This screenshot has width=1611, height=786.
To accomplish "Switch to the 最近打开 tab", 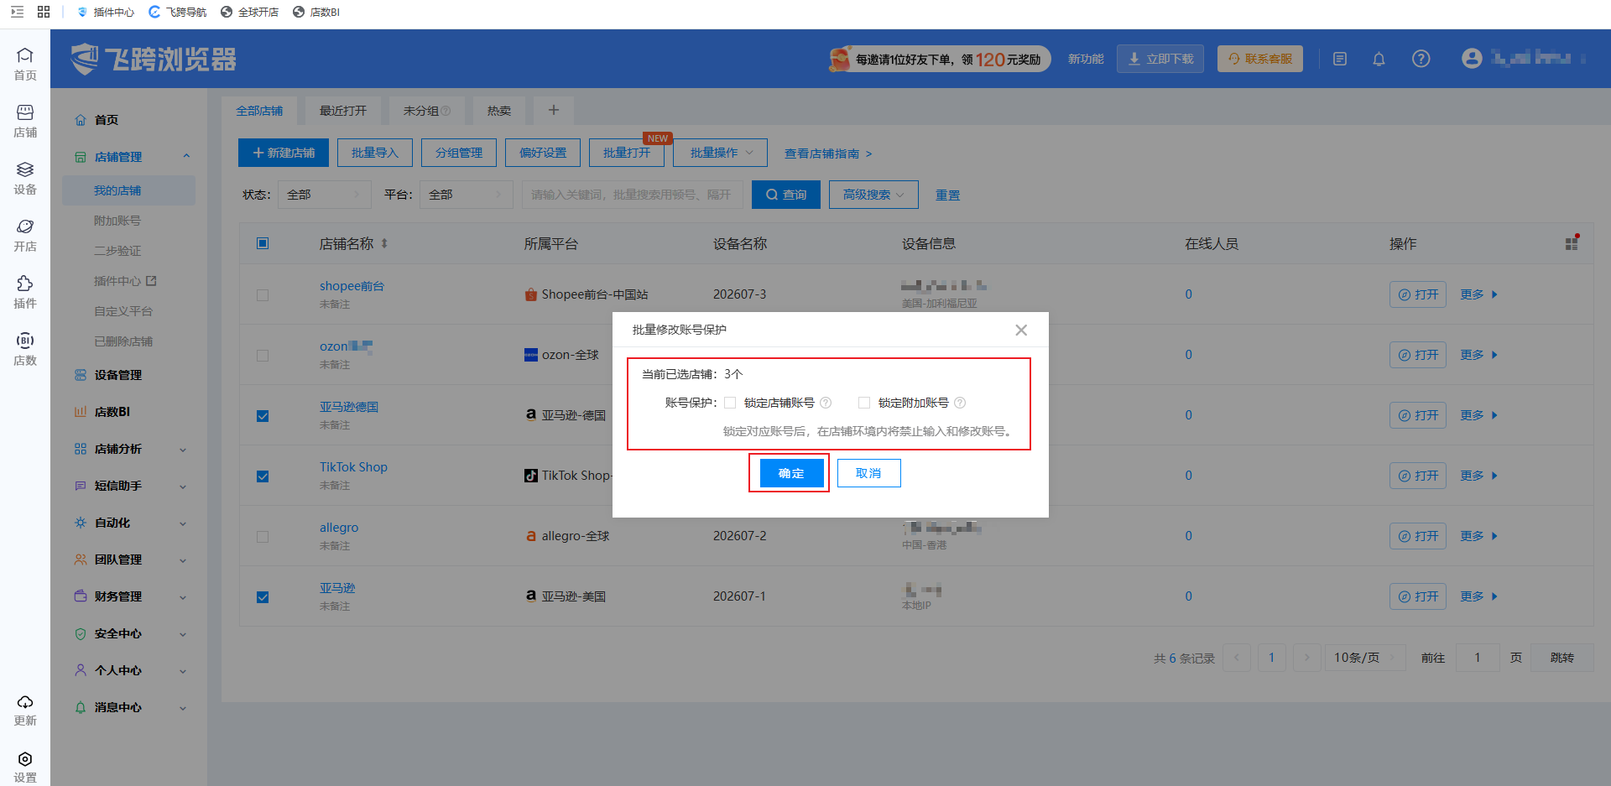I will tap(343, 111).
